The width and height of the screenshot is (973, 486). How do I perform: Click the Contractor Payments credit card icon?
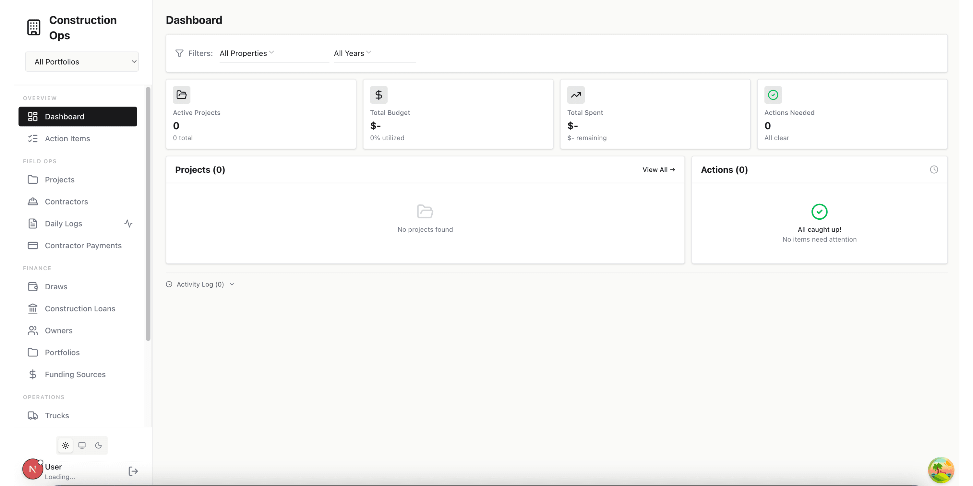click(x=33, y=245)
